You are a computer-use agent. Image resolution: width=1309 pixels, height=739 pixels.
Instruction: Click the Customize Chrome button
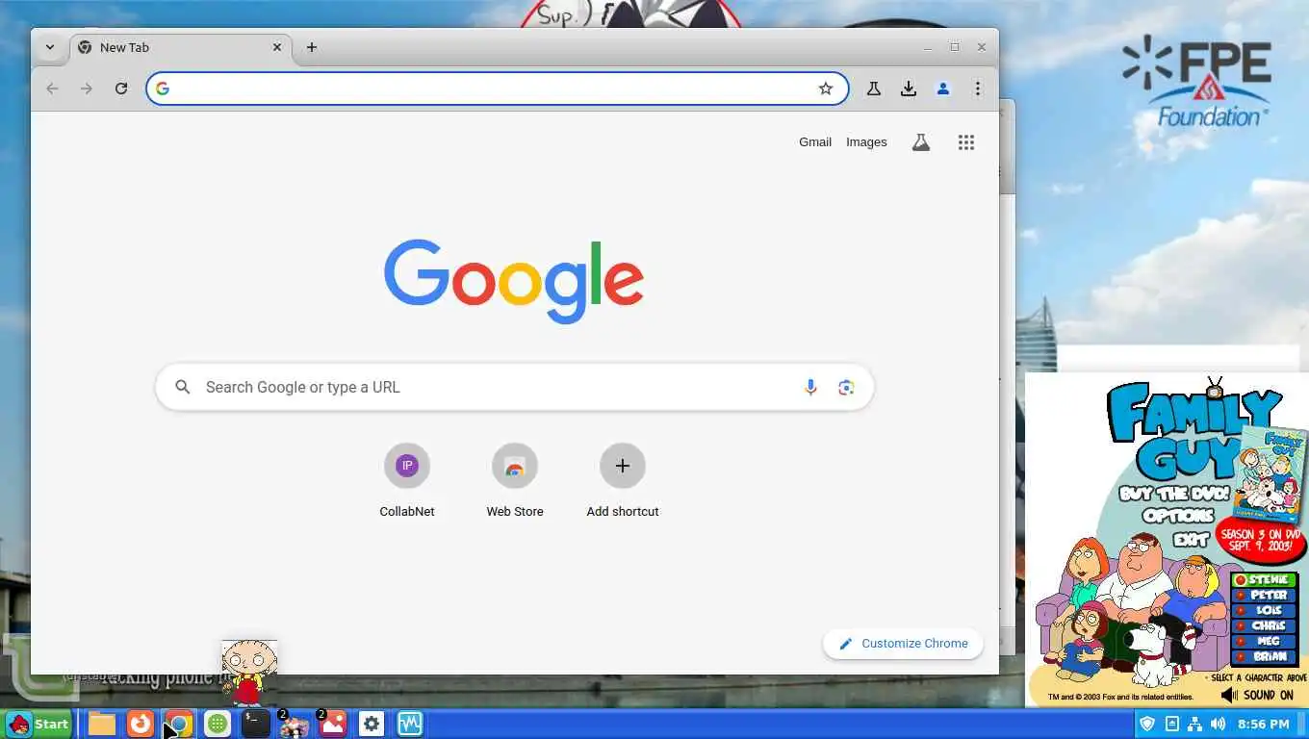[x=903, y=644]
